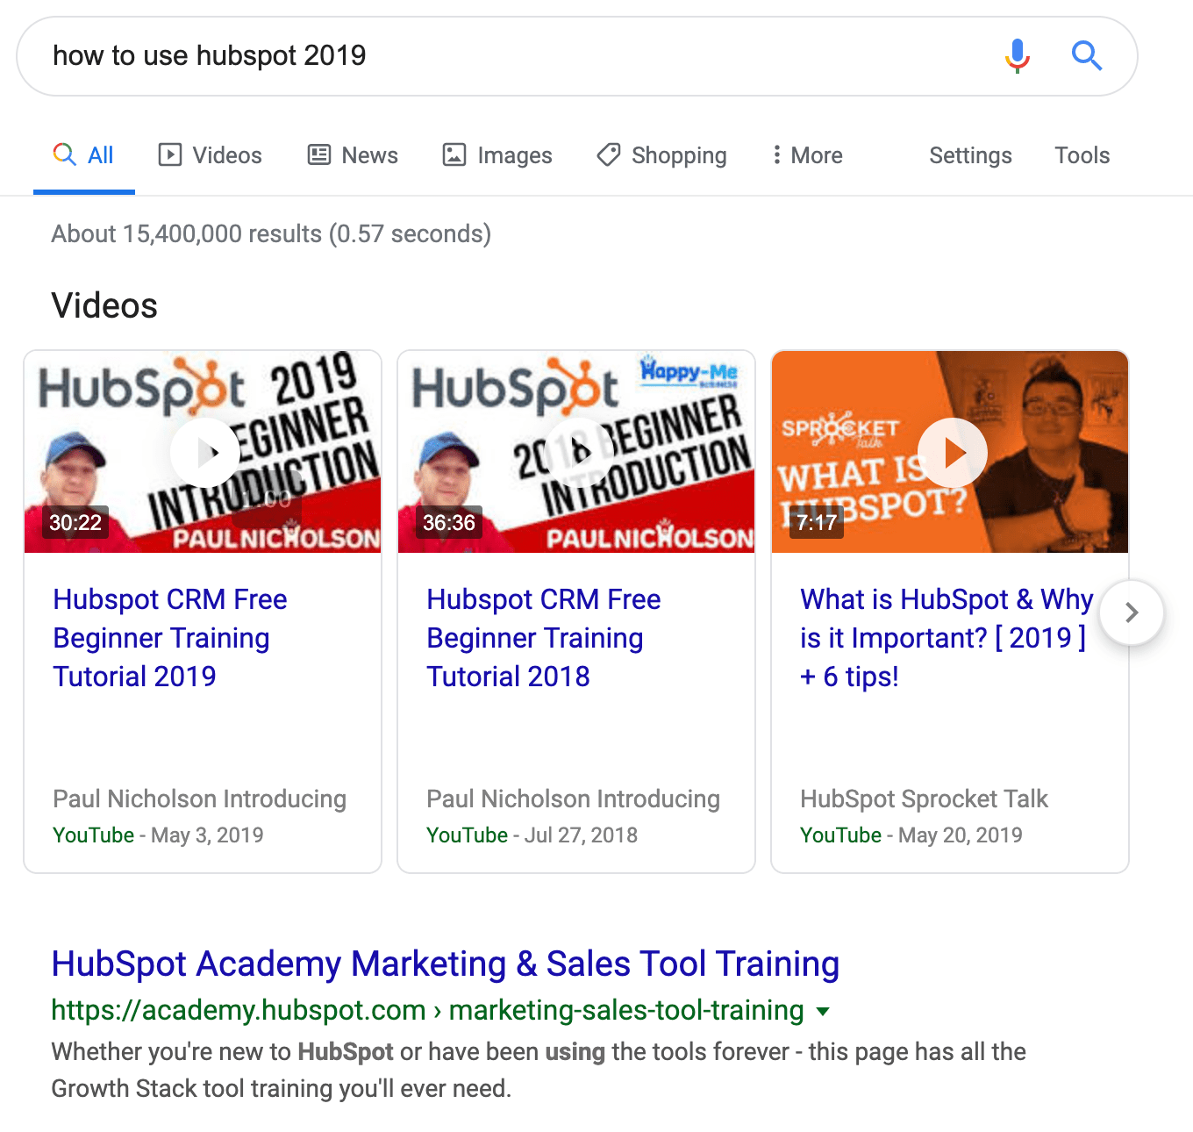Click the search box with hubspot query
Image resolution: width=1193 pixels, height=1132 pixels.
click(509, 56)
